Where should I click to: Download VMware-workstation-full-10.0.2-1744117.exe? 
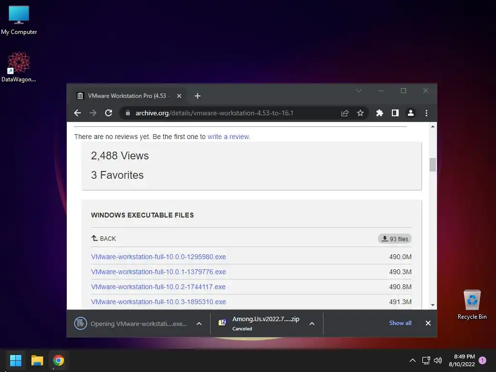pyautogui.click(x=158, y=287)
